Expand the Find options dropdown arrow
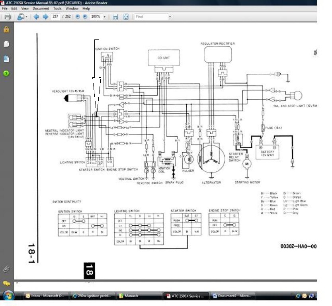332x306 pixels. 170,17
